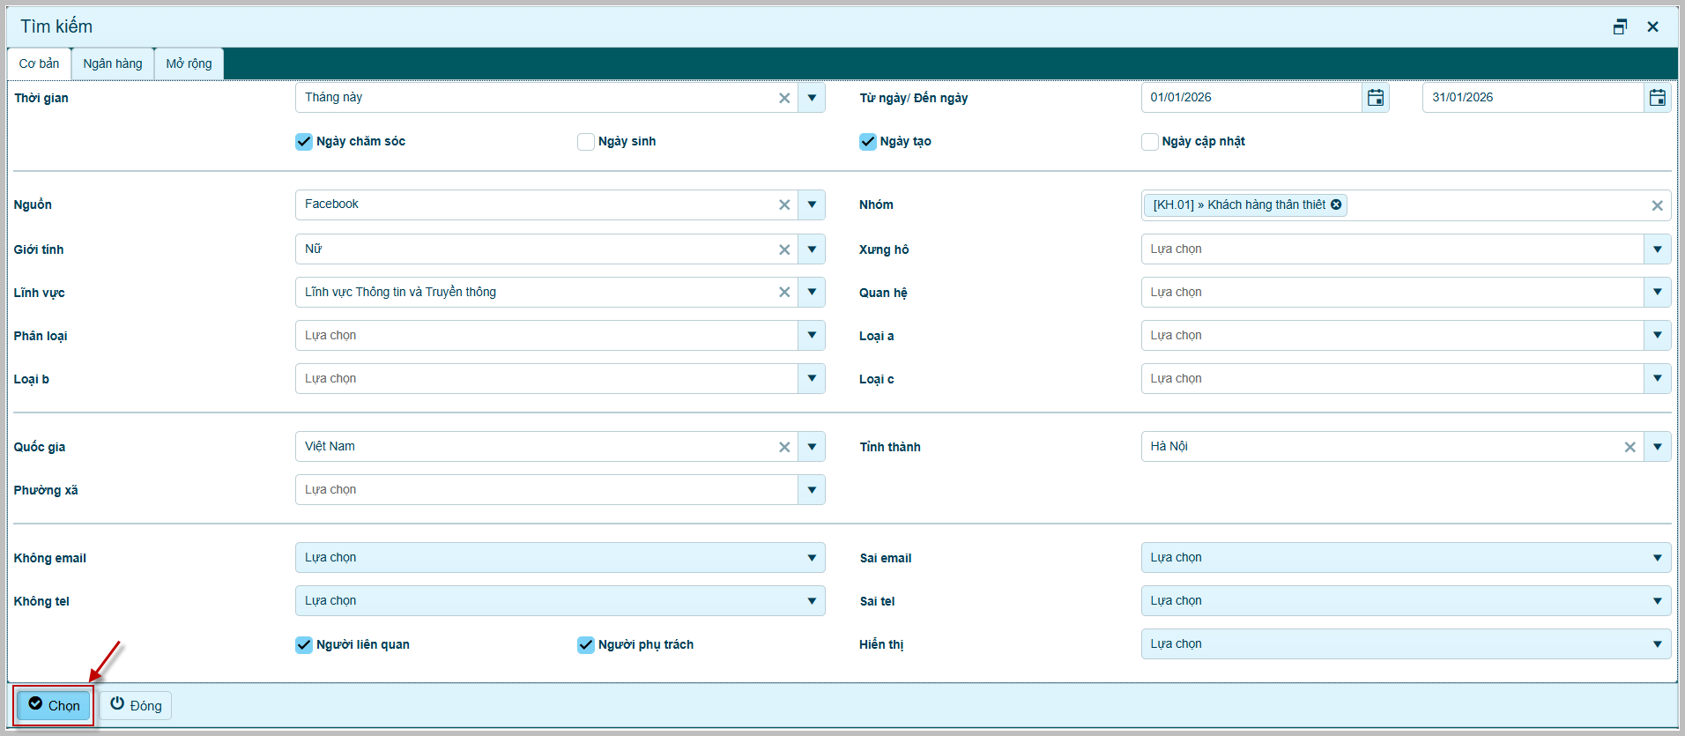1685x736 pixels.
Task: Tick the Ngày cập nhật checkbox
Action: pyautogui.click(x=1150, y=142)
